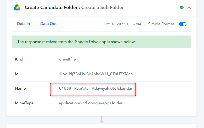Click the Google Drive app icon
Image resolution: width=204 pixels, height=128 pixels.
[17, 7]
